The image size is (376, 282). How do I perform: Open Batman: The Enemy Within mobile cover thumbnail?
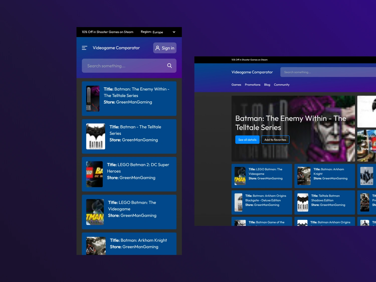93,99
